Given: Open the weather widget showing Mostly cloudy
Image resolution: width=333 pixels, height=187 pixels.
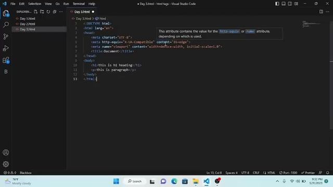Looking at the screenshot, I should pyautogui.click(x=18, y=181).
